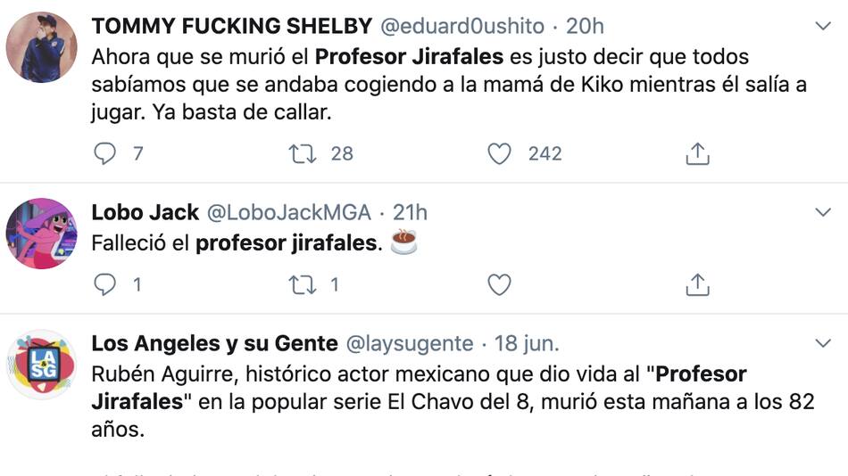Click Los Angeles y su Gente avatar
The height and width of the screenshot is (476, 848).
click(41, 364)
